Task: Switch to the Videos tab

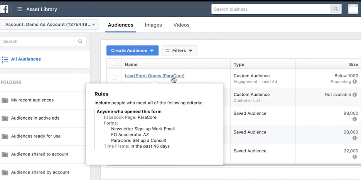Action: click(x=181, y=25)
